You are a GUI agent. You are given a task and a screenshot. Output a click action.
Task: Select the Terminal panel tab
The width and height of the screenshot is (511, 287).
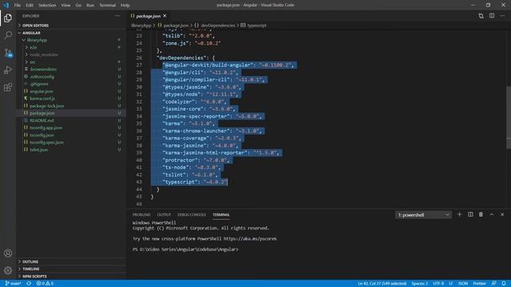coord(221,214)
